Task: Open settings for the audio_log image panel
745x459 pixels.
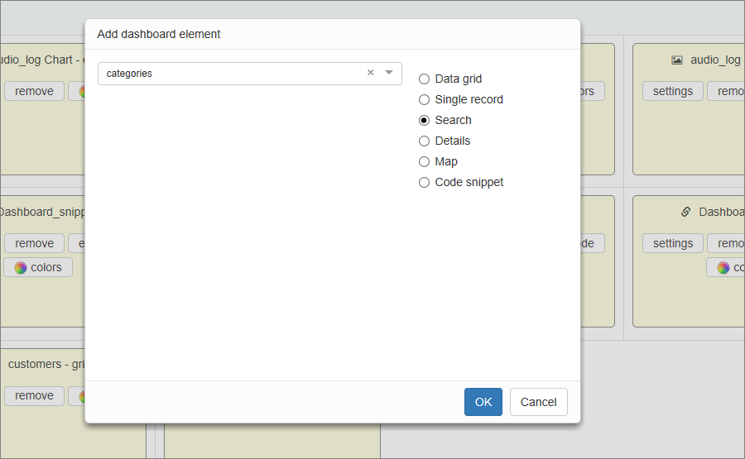Action: pyautogui.click(x=672, y=91)
